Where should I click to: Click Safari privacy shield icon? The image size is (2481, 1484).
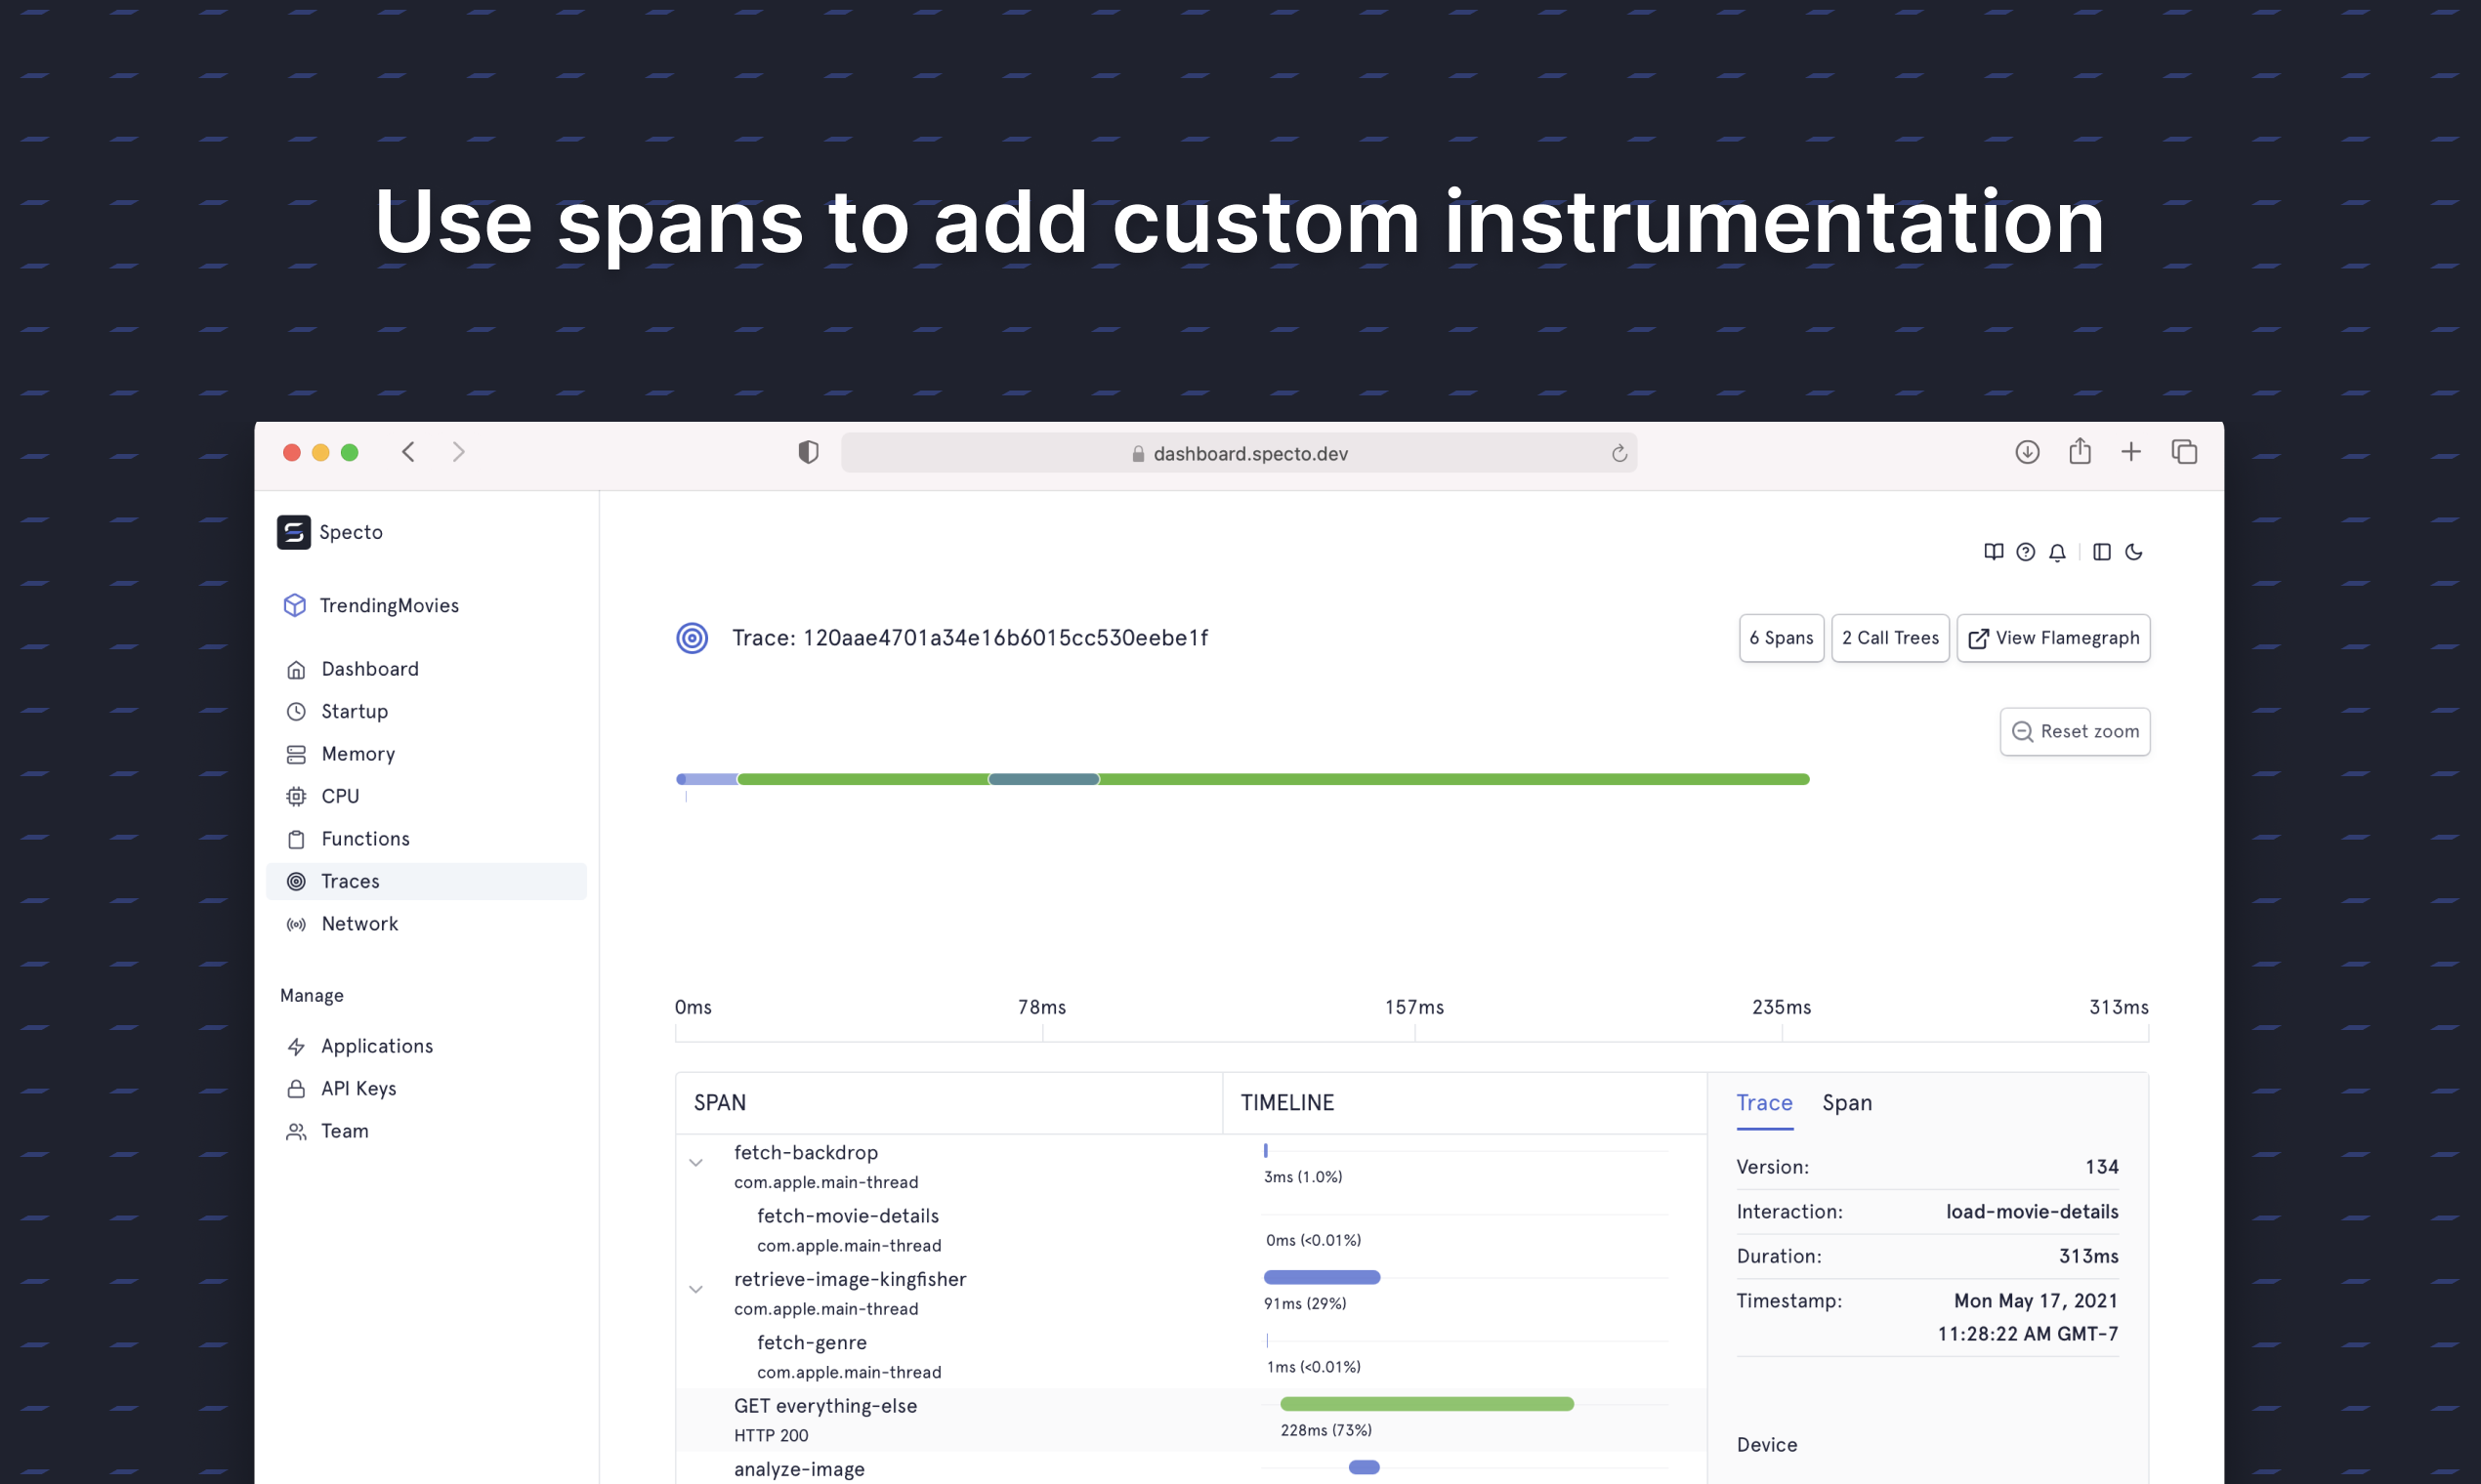click(809, 452)
